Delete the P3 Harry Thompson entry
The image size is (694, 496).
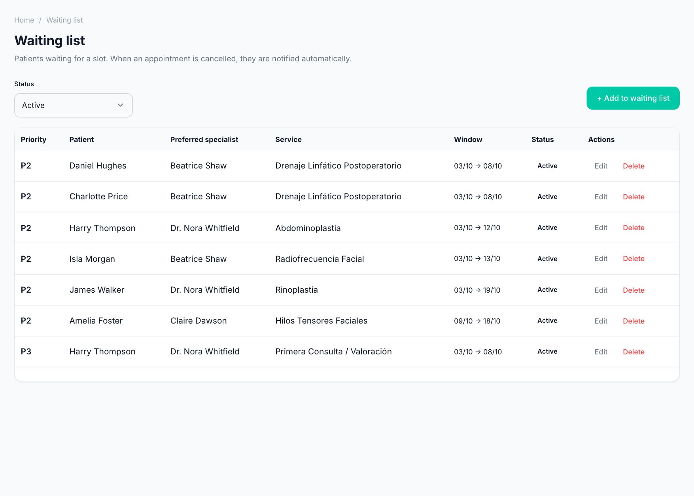point(633,352)
